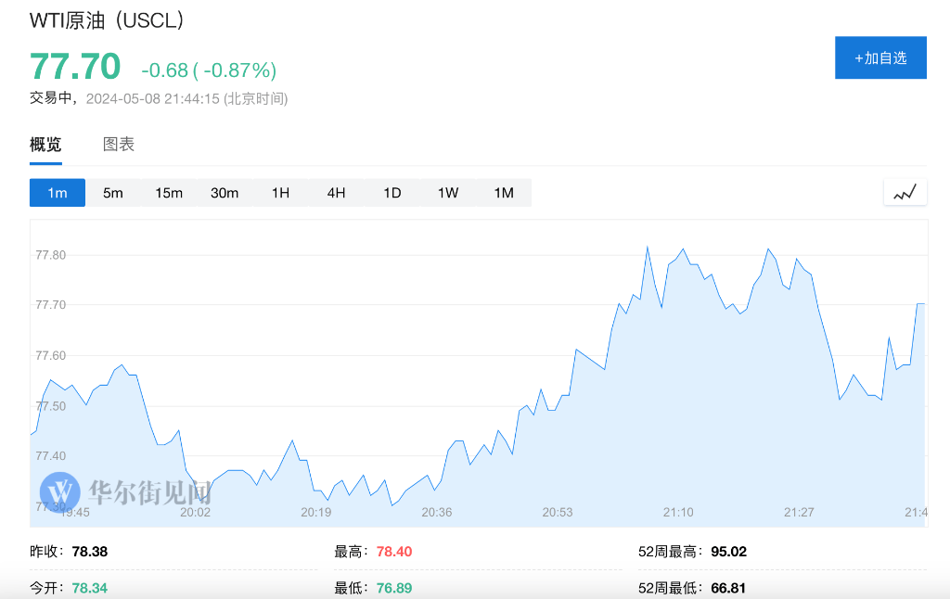Select the 1W timeframe
Viewport: 950px width, 599px height.
[448, 193]
